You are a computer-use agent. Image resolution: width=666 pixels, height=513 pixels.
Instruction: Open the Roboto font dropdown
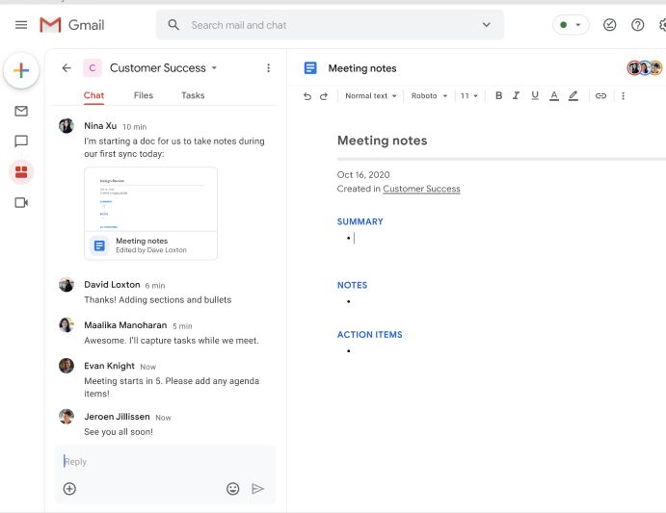[x=429, y=96]
